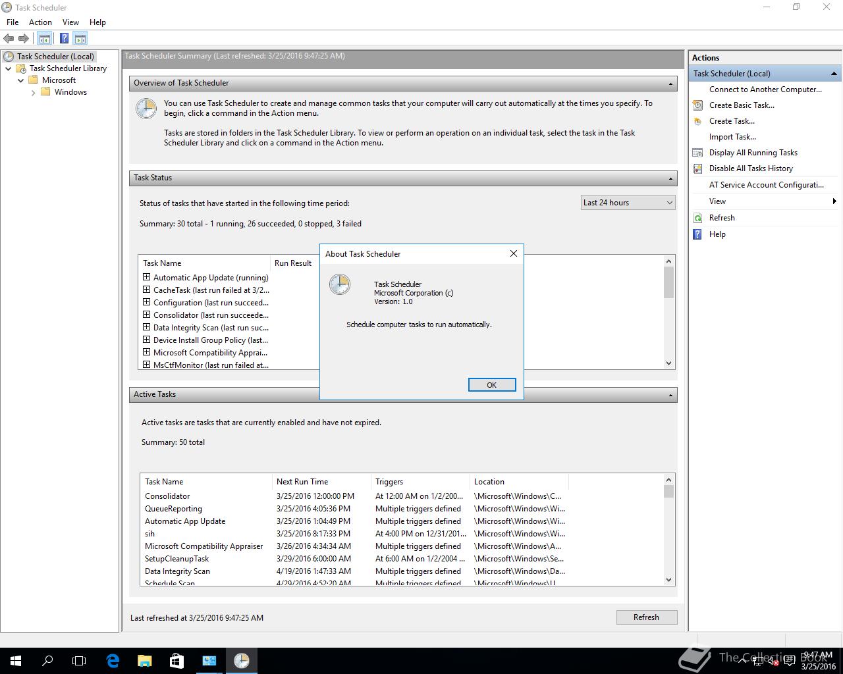Open the Action menu

[x=40, y=22]
